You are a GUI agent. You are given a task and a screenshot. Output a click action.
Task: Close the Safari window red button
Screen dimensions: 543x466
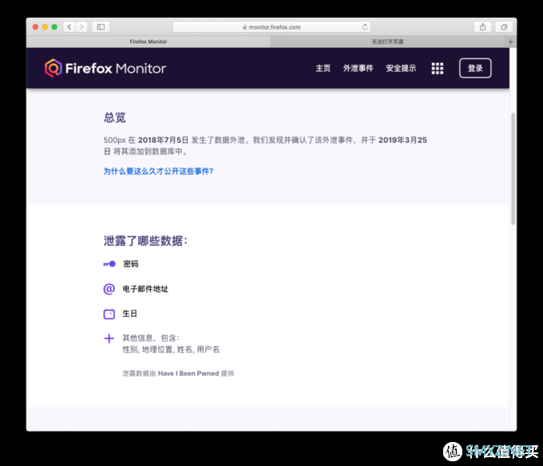35,27
